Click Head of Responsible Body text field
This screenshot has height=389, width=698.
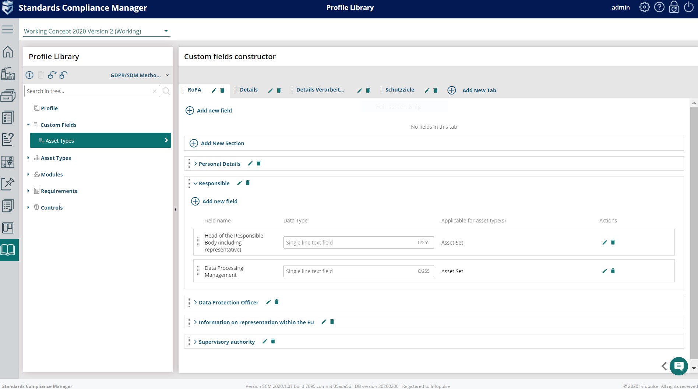359,242
